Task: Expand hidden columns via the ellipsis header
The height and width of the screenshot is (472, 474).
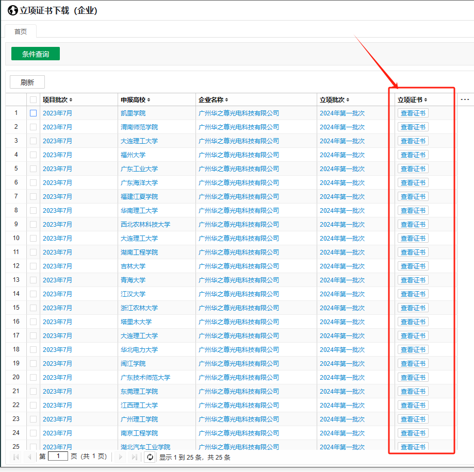Action: point(465,99)
